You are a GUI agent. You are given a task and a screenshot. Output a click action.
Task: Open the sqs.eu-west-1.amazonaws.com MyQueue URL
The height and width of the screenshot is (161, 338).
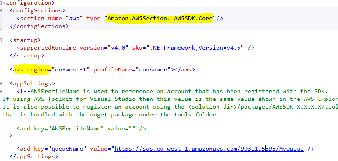click(x=209, y=149)
